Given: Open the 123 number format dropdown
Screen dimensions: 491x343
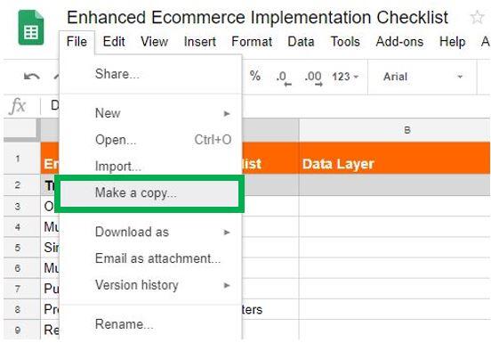Looking at the screenshot, I should 345,77.
